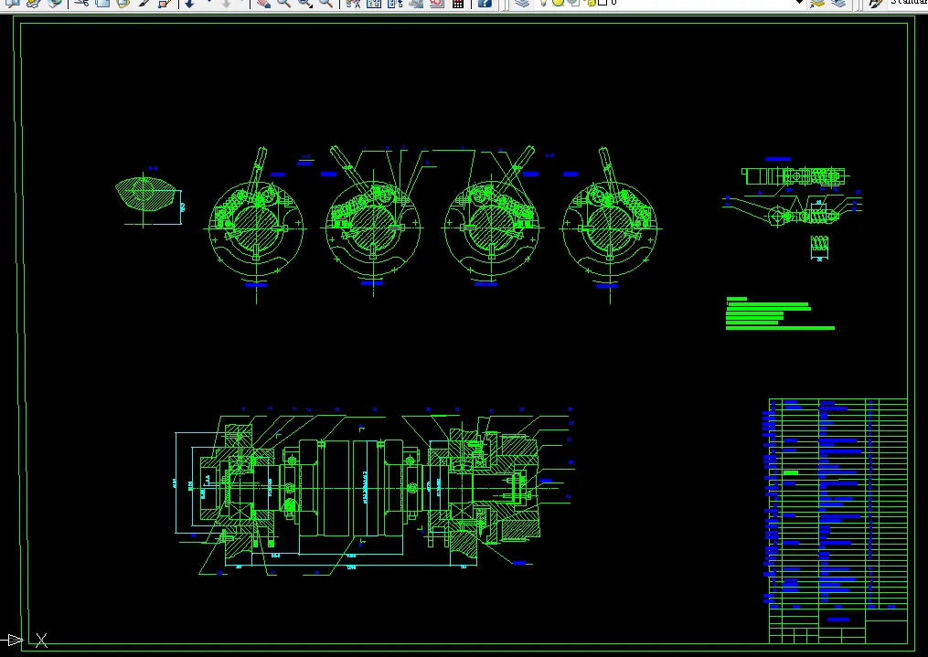Paste from clipboard using the Paste icon
Viewport: 928px width, 657px height.
tap(123, 3)
